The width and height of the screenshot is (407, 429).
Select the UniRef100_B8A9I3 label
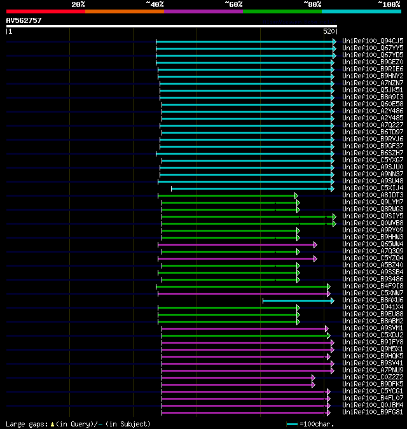pos(373,97)
